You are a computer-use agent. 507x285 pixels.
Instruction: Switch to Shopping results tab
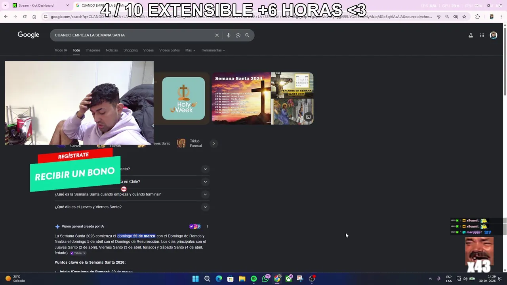pyautogui.click(x=130, y=50)
